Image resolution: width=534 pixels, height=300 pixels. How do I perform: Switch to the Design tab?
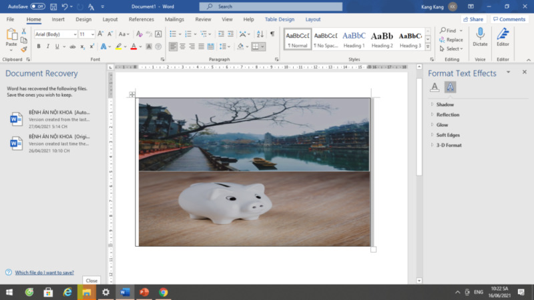click(x=83, y=19)
